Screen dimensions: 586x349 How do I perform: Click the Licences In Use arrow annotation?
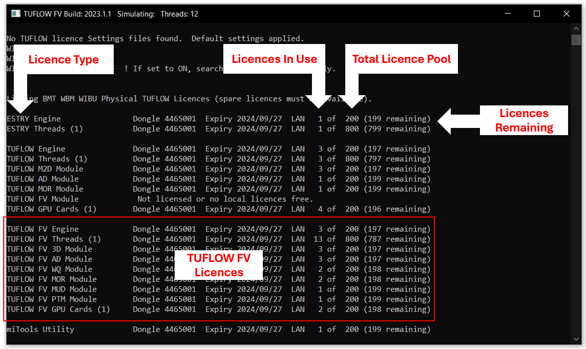click(x=319, y=92)
